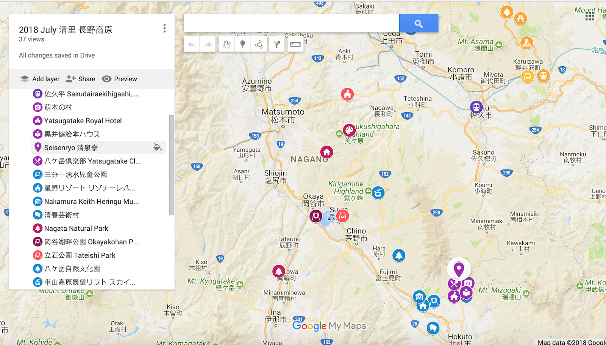Click the purple schoolhouse marker
606x345 pixels.
pos(454,296)
